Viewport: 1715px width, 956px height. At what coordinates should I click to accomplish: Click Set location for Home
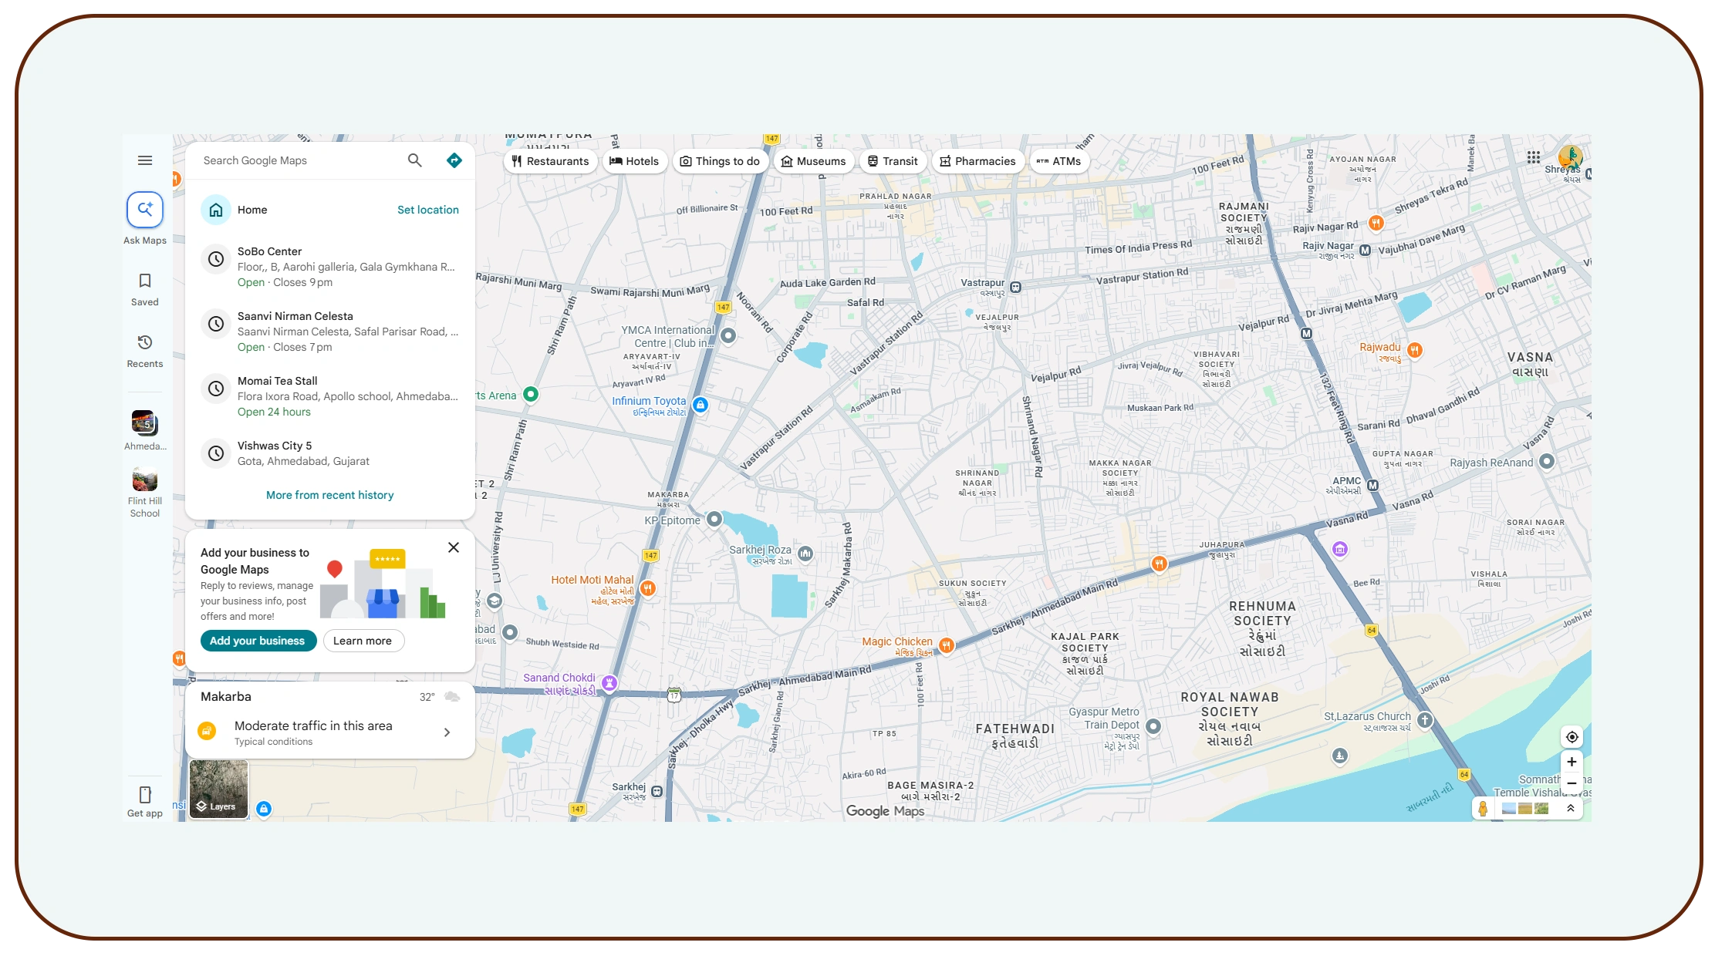tap(428, 210)
